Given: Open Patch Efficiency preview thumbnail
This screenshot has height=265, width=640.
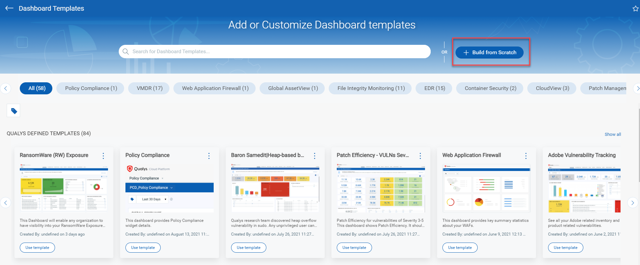Looking at the screenshot, I should coord(381,188).
